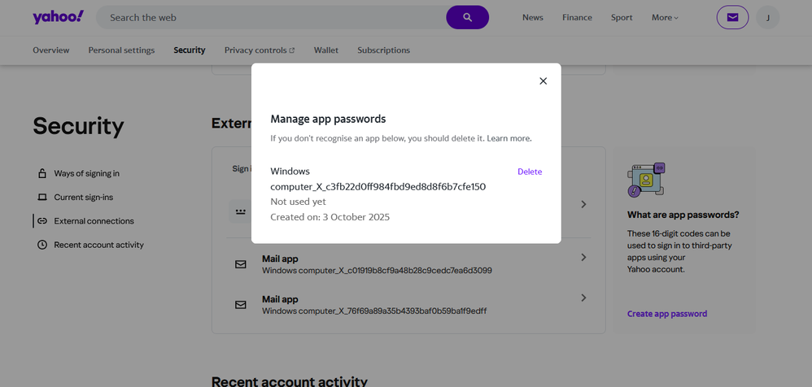Click the envelope icon beside first Mail app
This screenshot has width=812, height=387.
coord(241,264)
